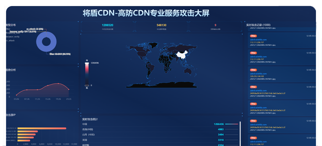Click the bar for IP 124.78.55.14
The height and width of the screenshot is (146, 322).
pos(42,128)
